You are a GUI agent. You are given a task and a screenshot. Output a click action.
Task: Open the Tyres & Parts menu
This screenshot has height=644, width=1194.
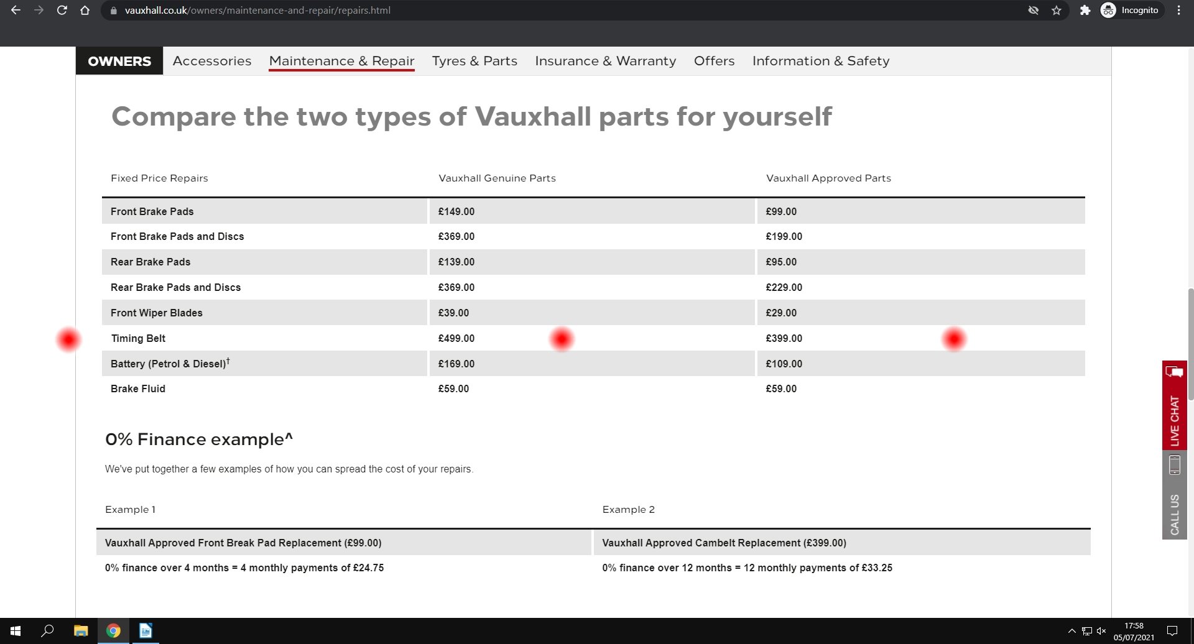pyautogui.click(x=474, y=61)
